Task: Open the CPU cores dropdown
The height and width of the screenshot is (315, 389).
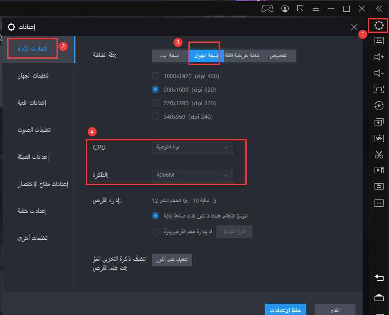Action: [192, 147]
